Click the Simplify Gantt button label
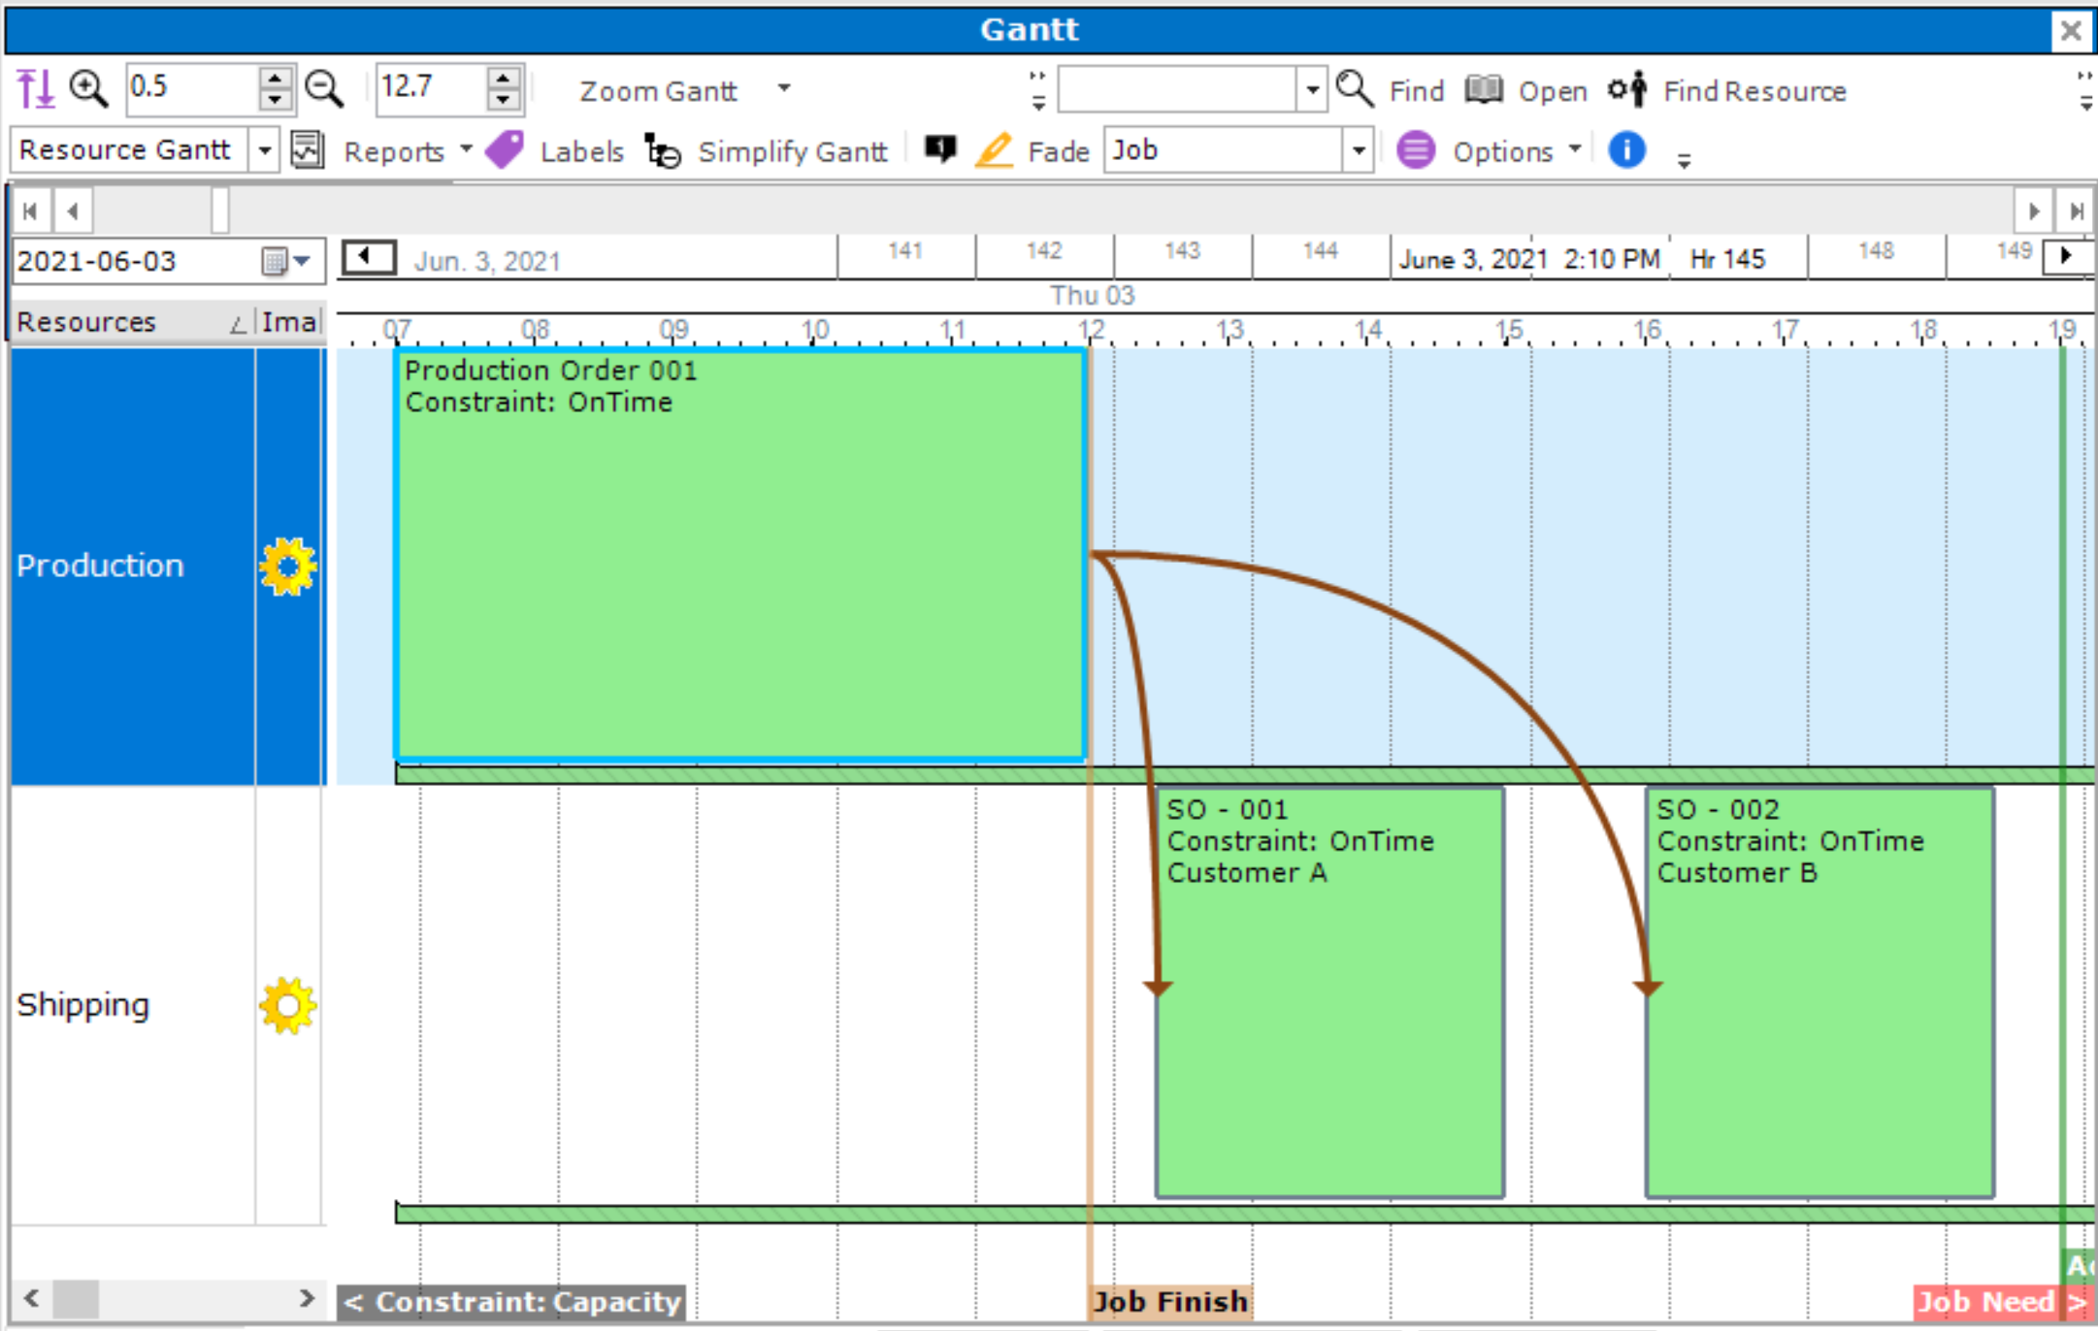The width and height of the screenshot is (2098, 1331). (793, 151)
